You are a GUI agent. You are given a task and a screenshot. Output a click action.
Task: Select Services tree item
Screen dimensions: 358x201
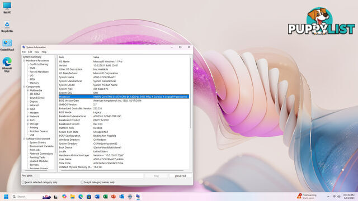34,165
